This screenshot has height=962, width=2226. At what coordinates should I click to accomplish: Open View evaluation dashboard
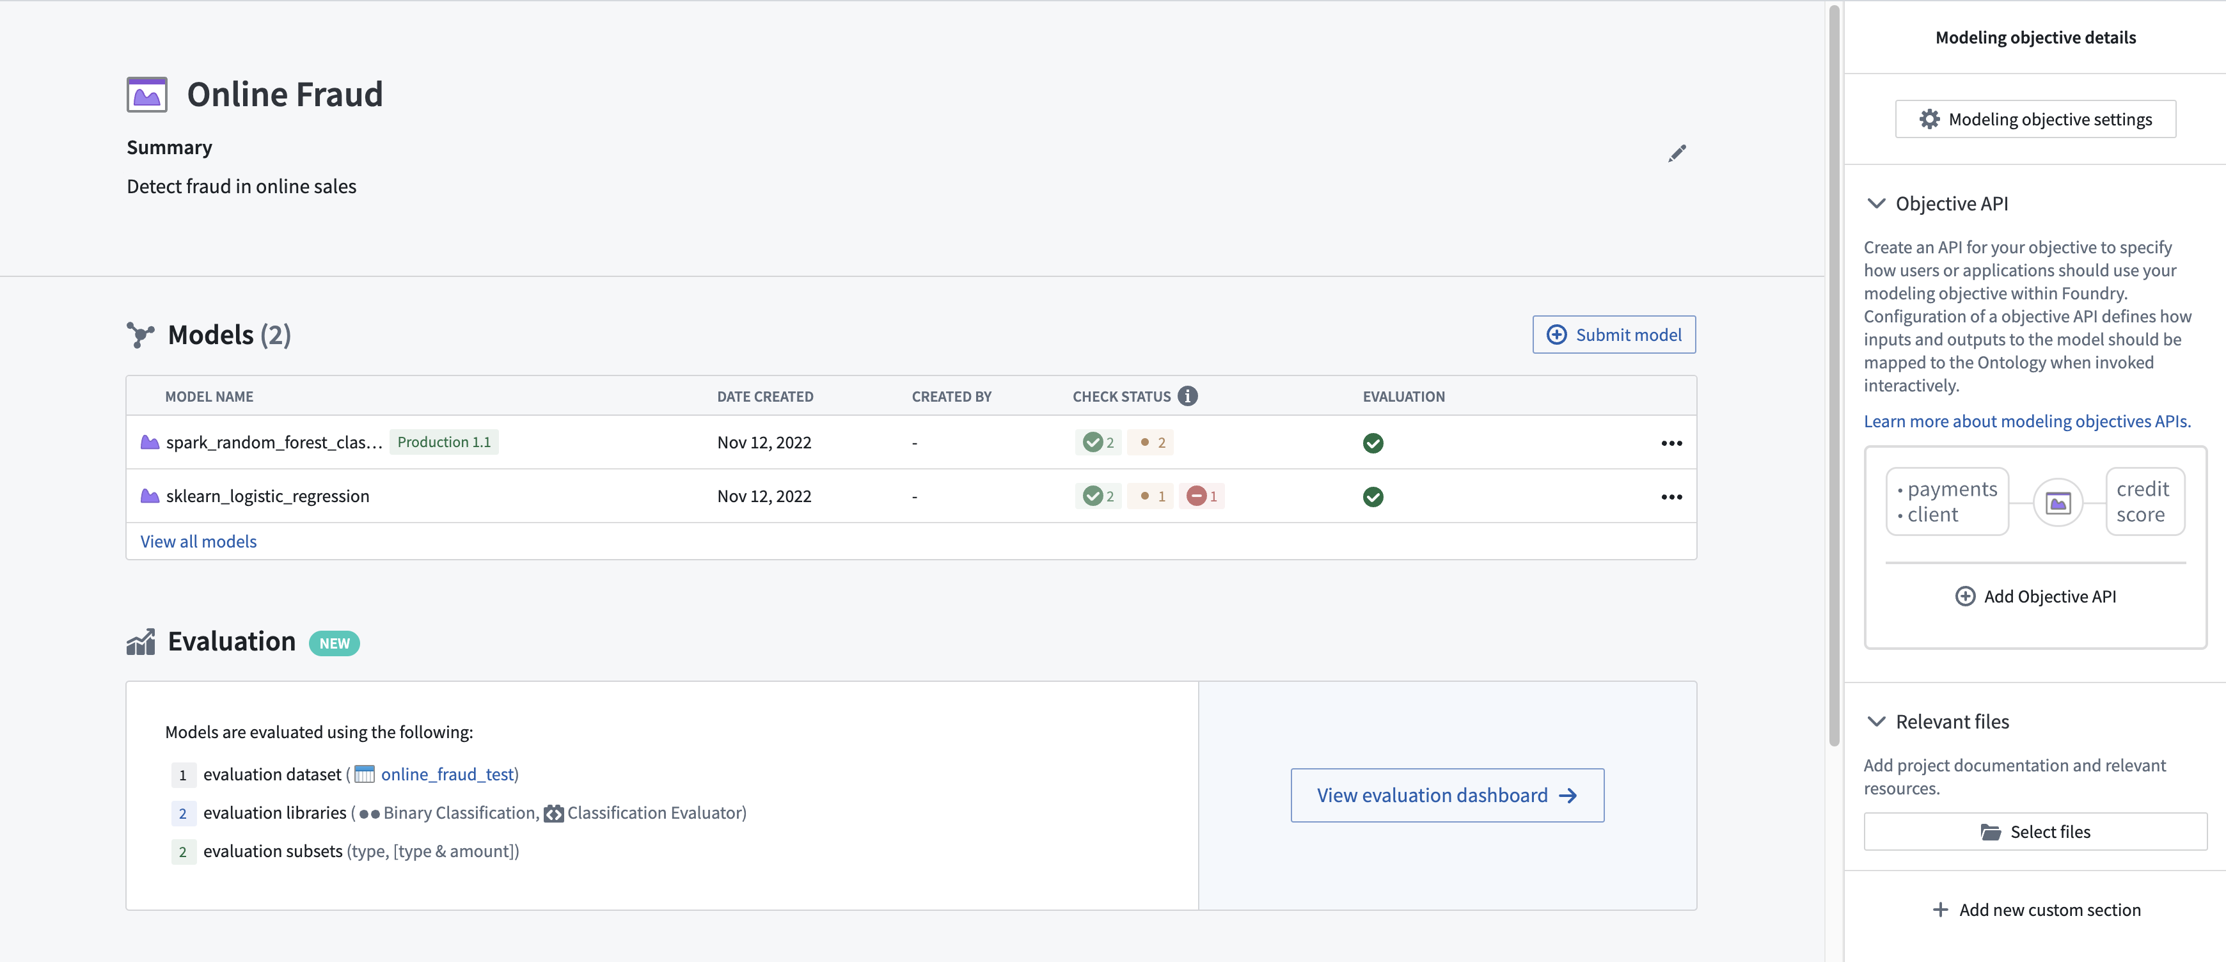1447,794
